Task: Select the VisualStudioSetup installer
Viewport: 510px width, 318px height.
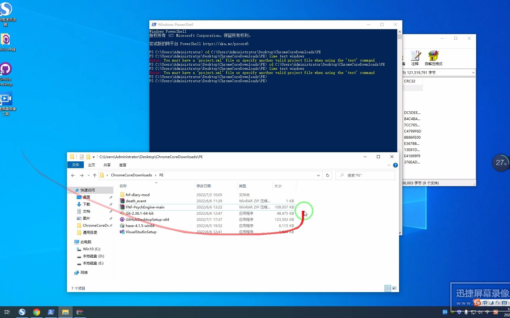Action: coord(141,232)
